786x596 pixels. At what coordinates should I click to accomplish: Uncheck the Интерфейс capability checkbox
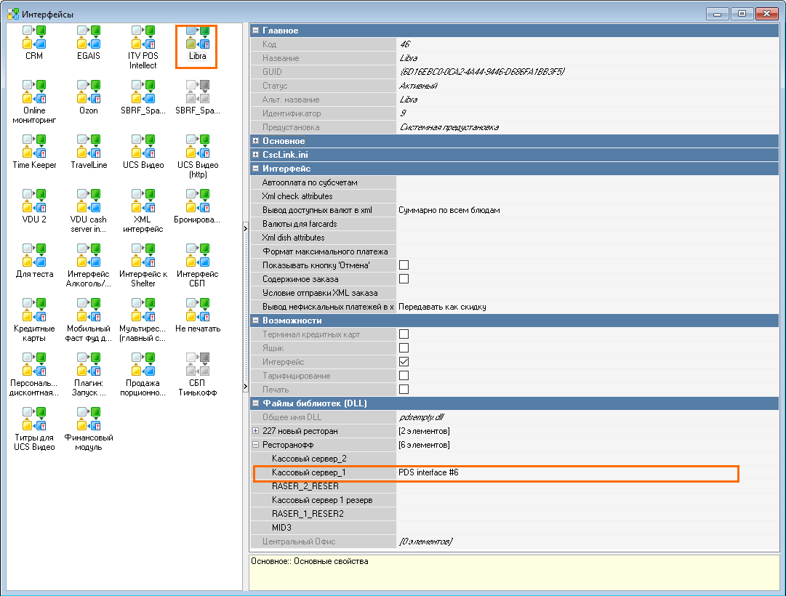click(404, 362)
